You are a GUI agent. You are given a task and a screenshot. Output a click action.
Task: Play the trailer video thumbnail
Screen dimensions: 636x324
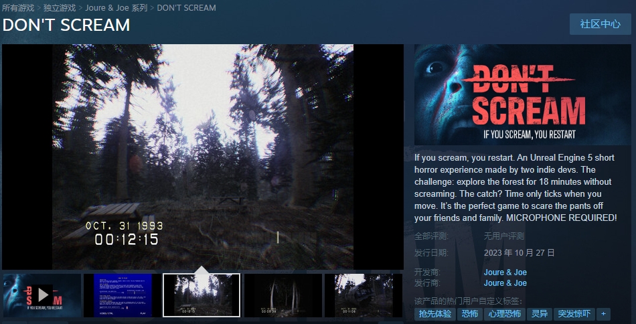(42, 295)
